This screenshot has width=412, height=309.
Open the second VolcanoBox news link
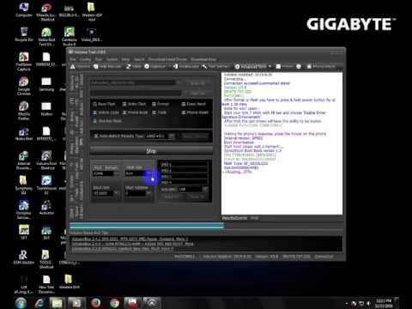[x=132, y=244]
